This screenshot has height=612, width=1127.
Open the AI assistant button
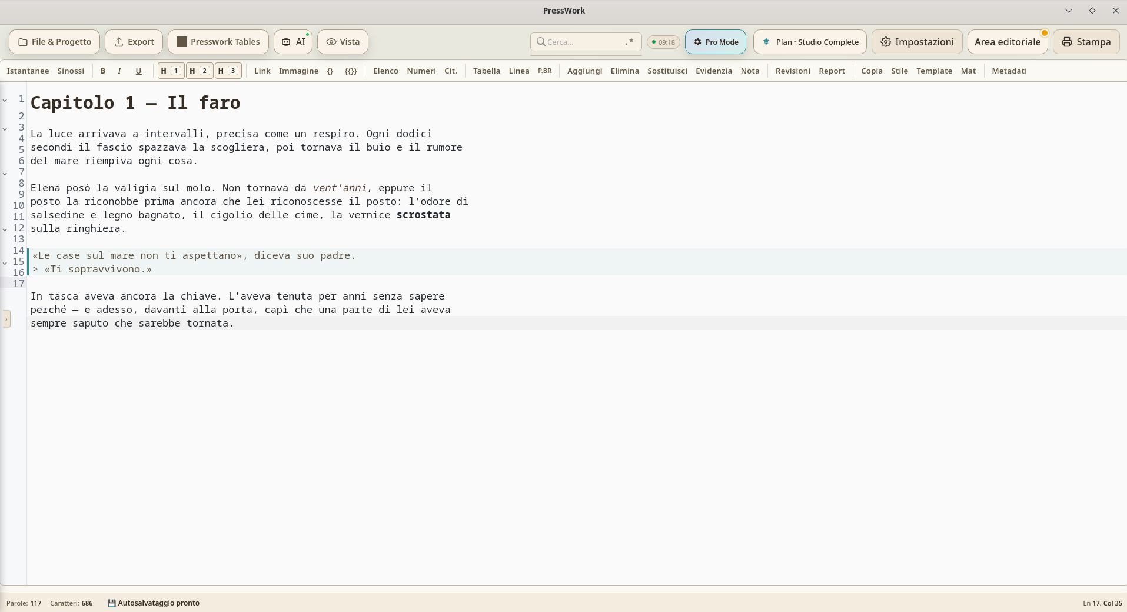pos(293,42)
